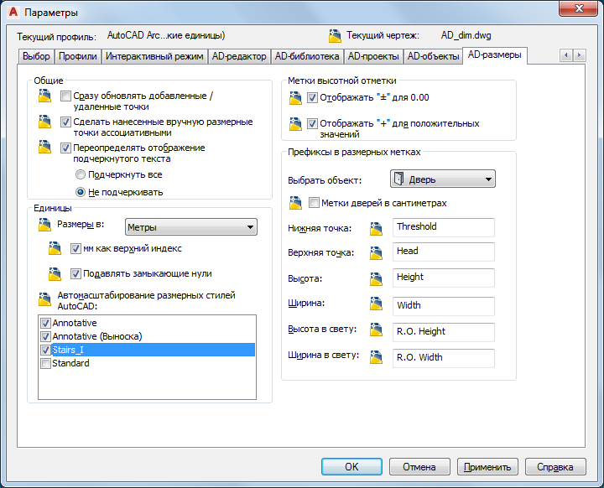Enable 'Сразу обновлять добавленные / удаленные точки' checkbox
Image resolution: width=604 pixels, height=488 pixels.
pyautogui.click(x=66, y=96)
